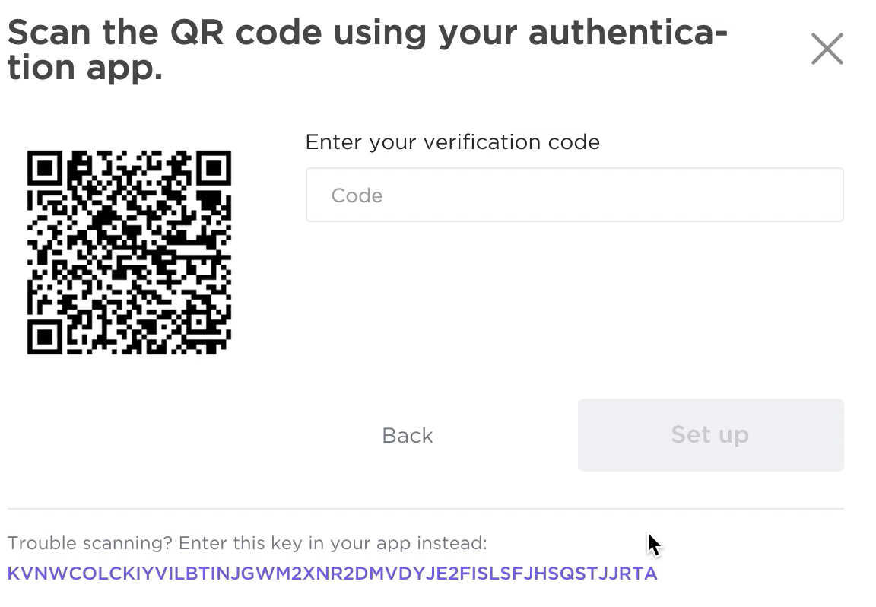Click the center of the QR code
876x607 pixels.
point(129,252)
